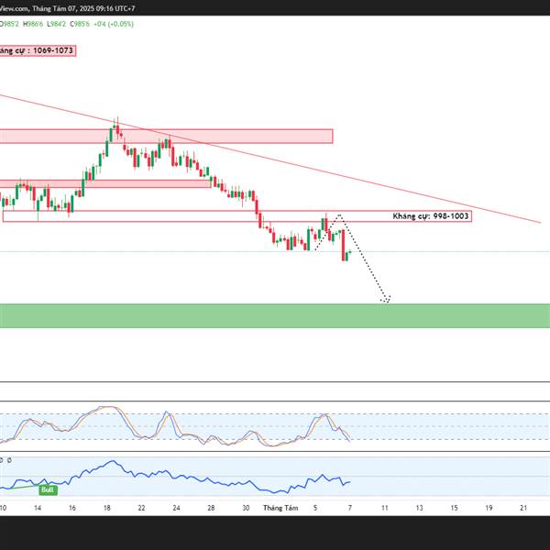
Task: Click the low value L984'2
Action: [x=57, y=24]
